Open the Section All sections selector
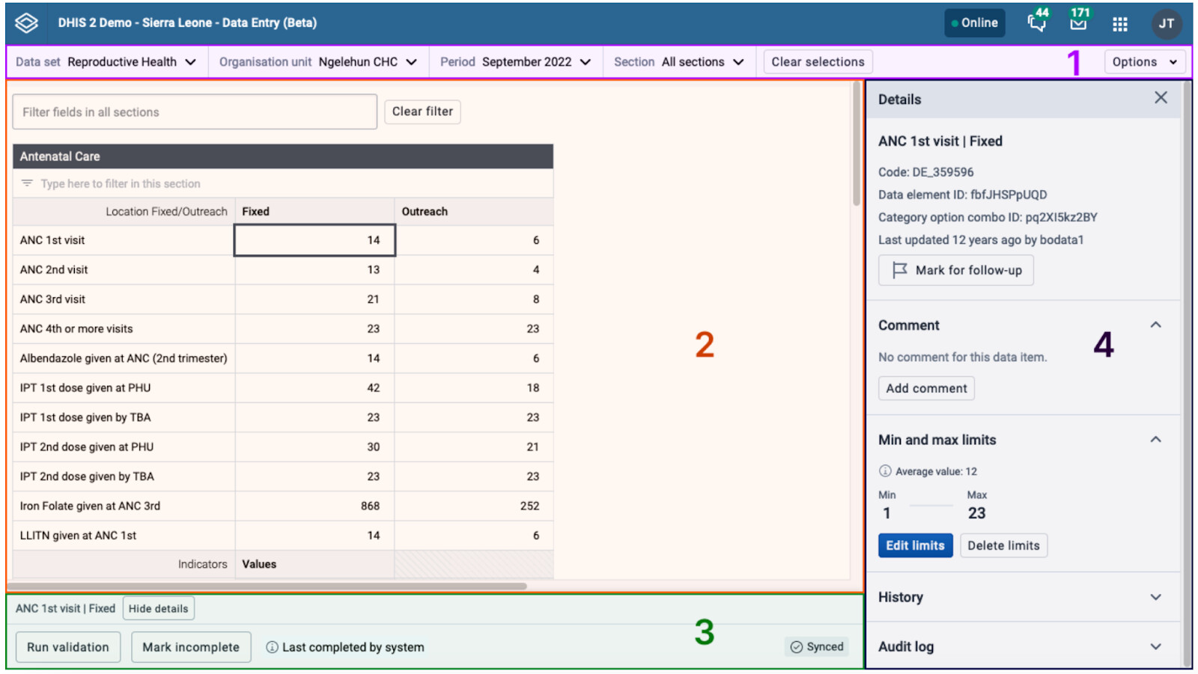Screen dimensions: 1198x674 (678, 62)
